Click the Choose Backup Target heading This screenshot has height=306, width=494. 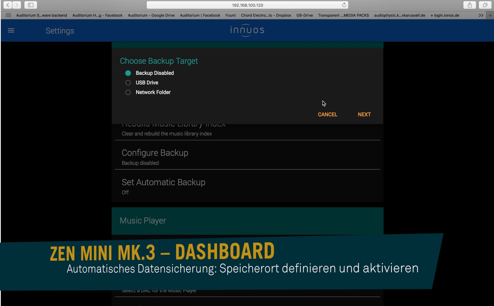[x=159, y=61]
